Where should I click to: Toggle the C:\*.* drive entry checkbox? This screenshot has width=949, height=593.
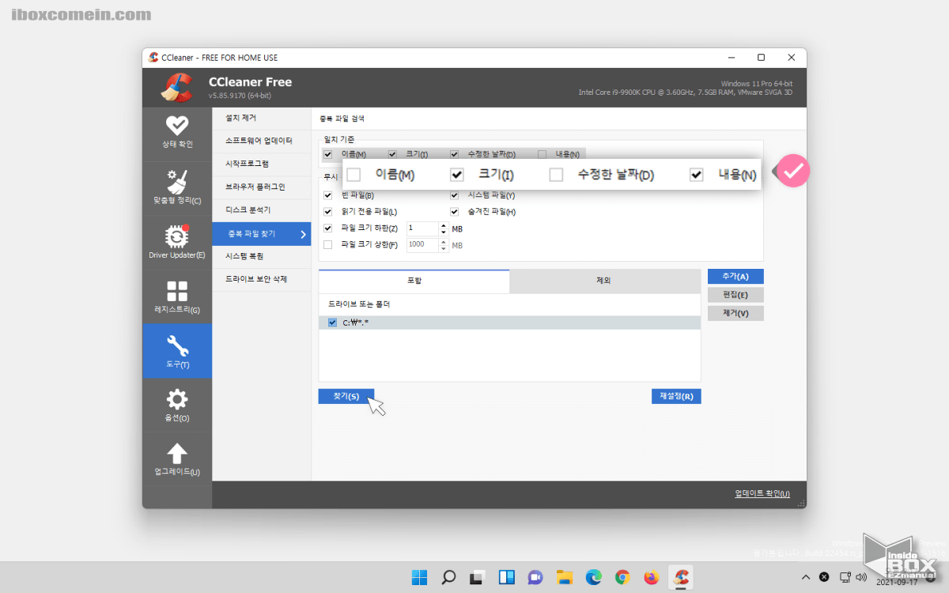tap(332, 322)
